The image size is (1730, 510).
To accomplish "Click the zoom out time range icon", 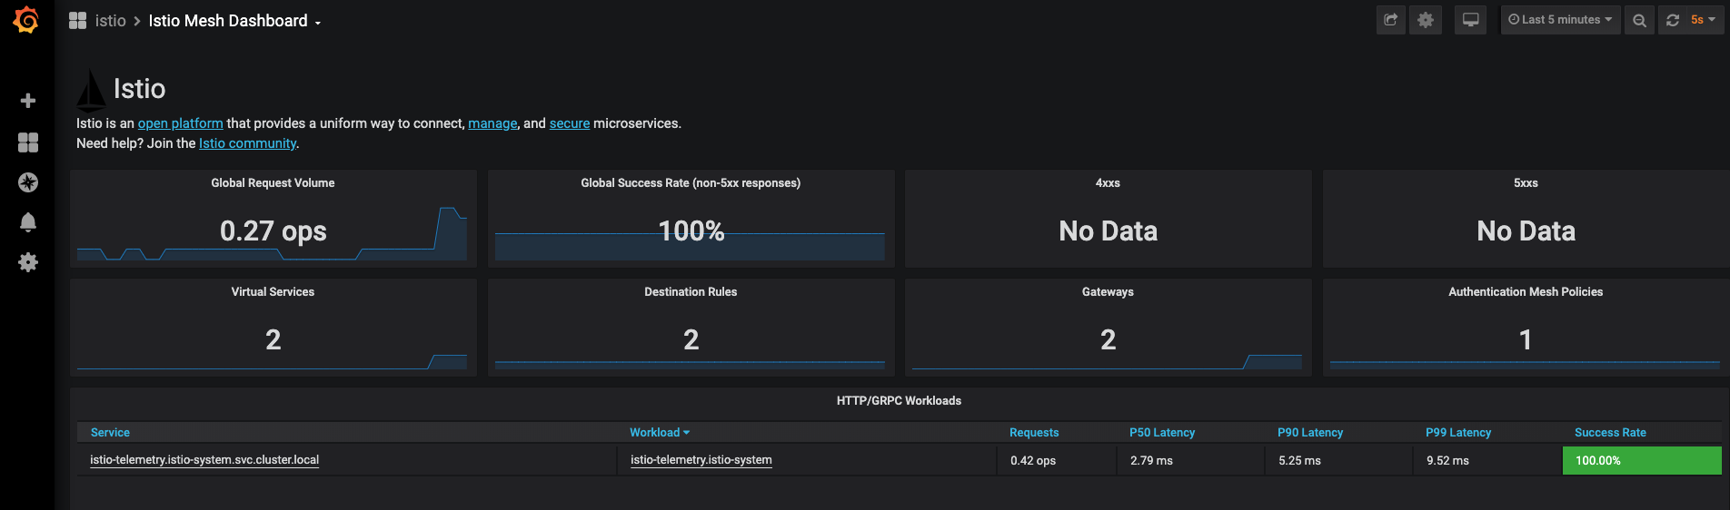I will [x=1639, y=20].
